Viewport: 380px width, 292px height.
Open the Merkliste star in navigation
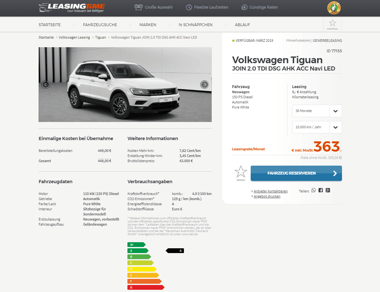pos(332,25)
